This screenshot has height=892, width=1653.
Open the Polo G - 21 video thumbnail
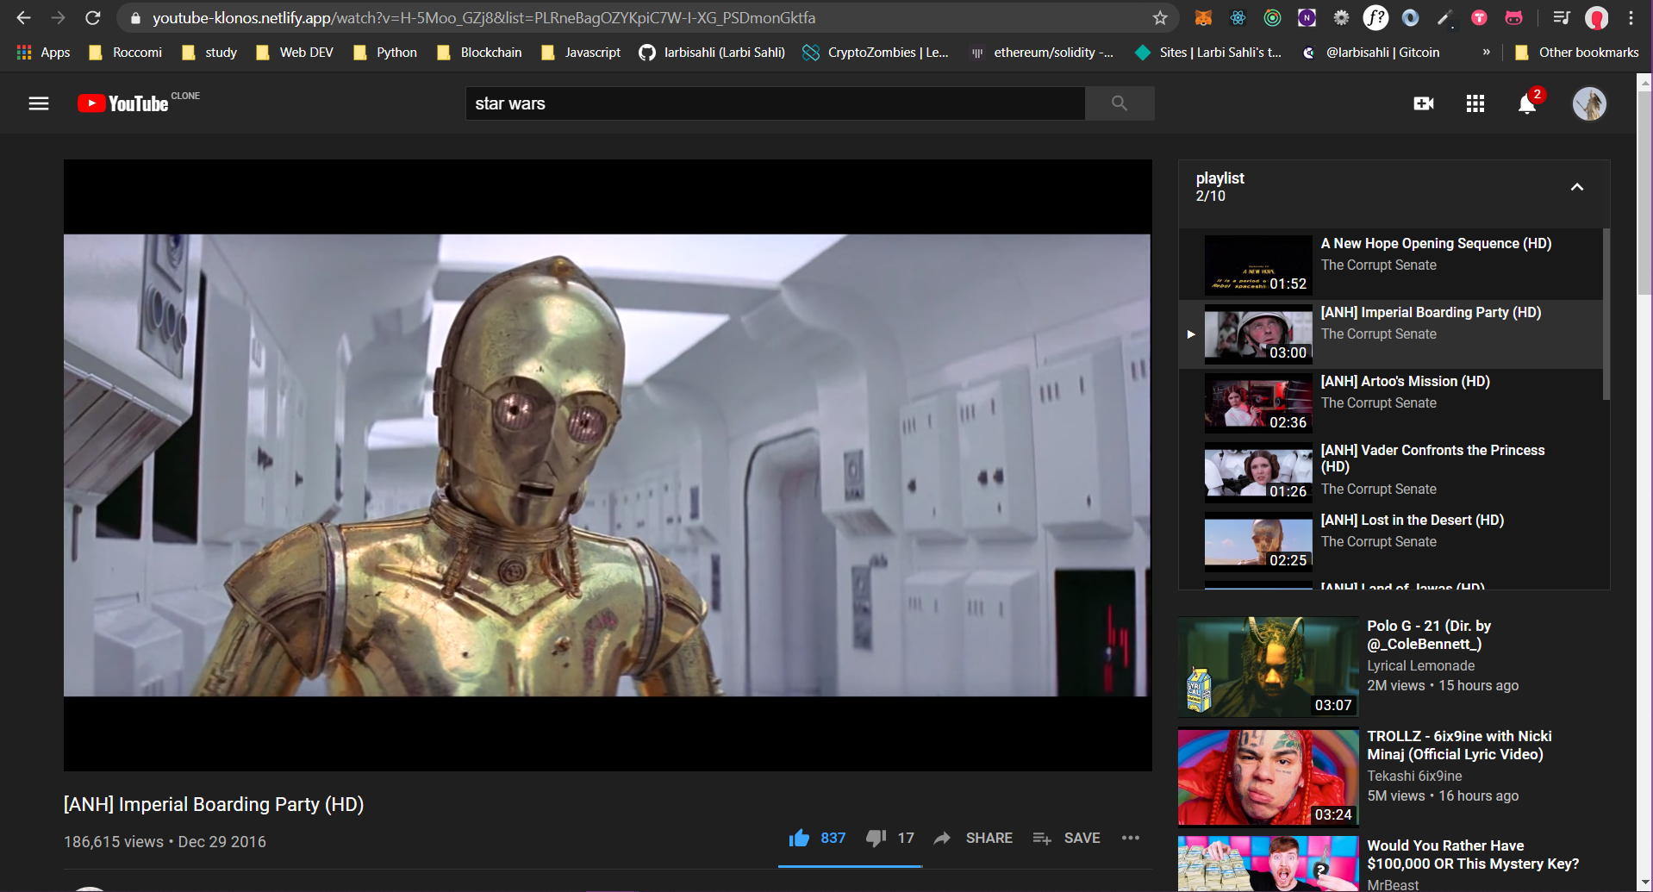coord(1269,666)
